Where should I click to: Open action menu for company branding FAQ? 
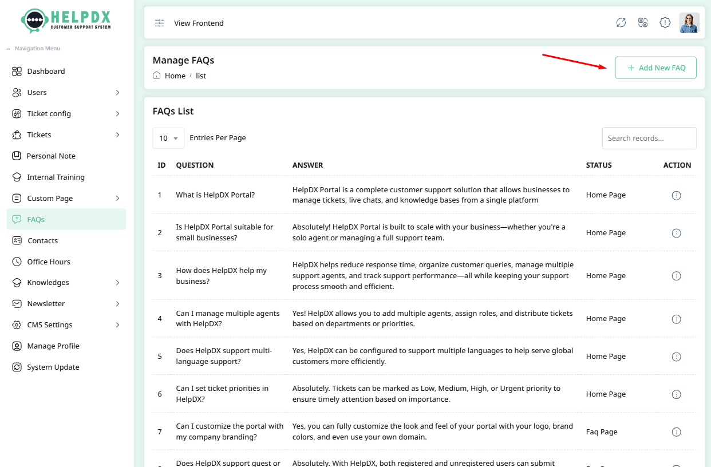point(676,432)
